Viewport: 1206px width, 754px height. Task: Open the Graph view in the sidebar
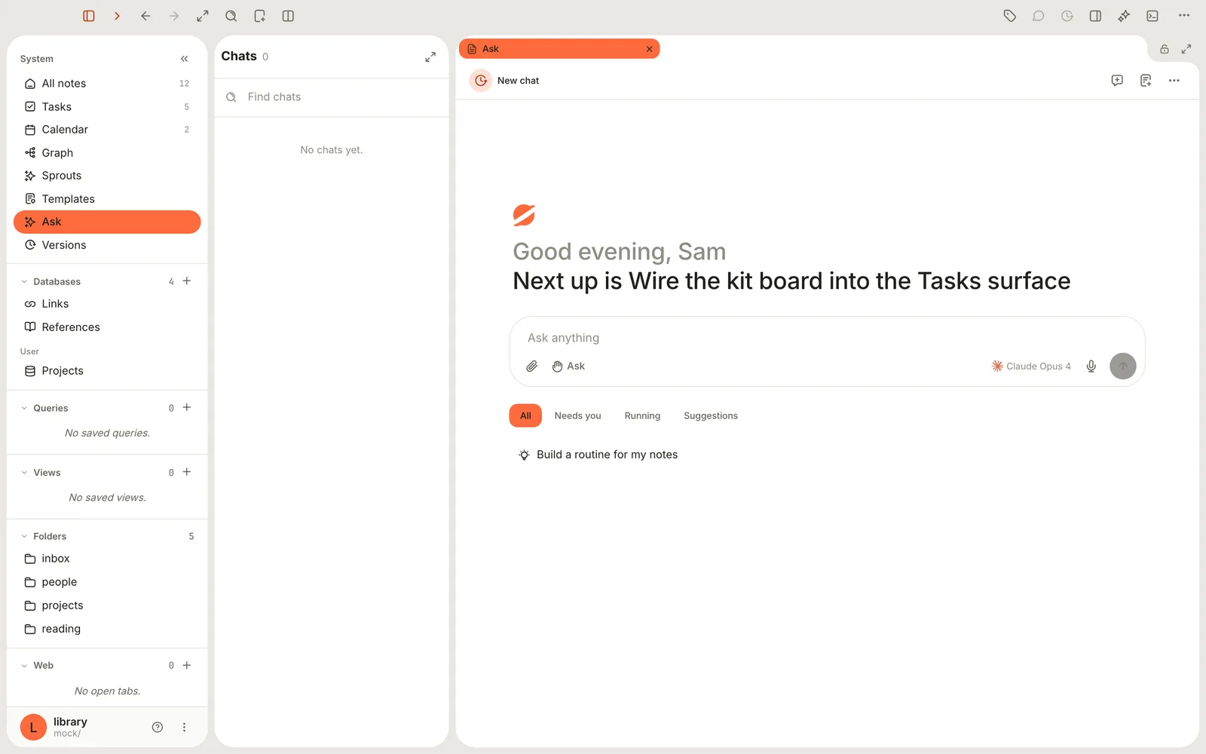point(107,153)
